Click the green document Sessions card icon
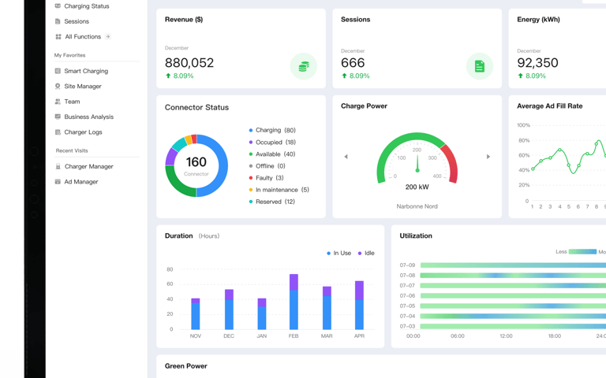Screen dimensions: 606x378 (x=479, y=66)
